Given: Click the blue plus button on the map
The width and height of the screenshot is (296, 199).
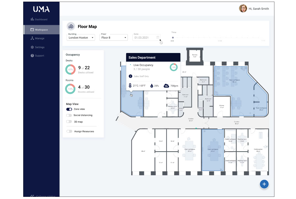Looking at the screenshot, I should tap(264, 184).
